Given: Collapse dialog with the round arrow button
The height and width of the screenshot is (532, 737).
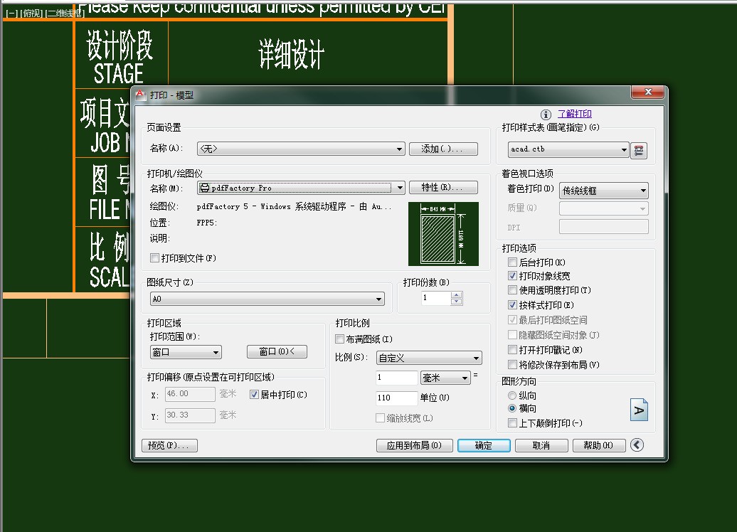Looking at the screenshot, I should [637, 445].
